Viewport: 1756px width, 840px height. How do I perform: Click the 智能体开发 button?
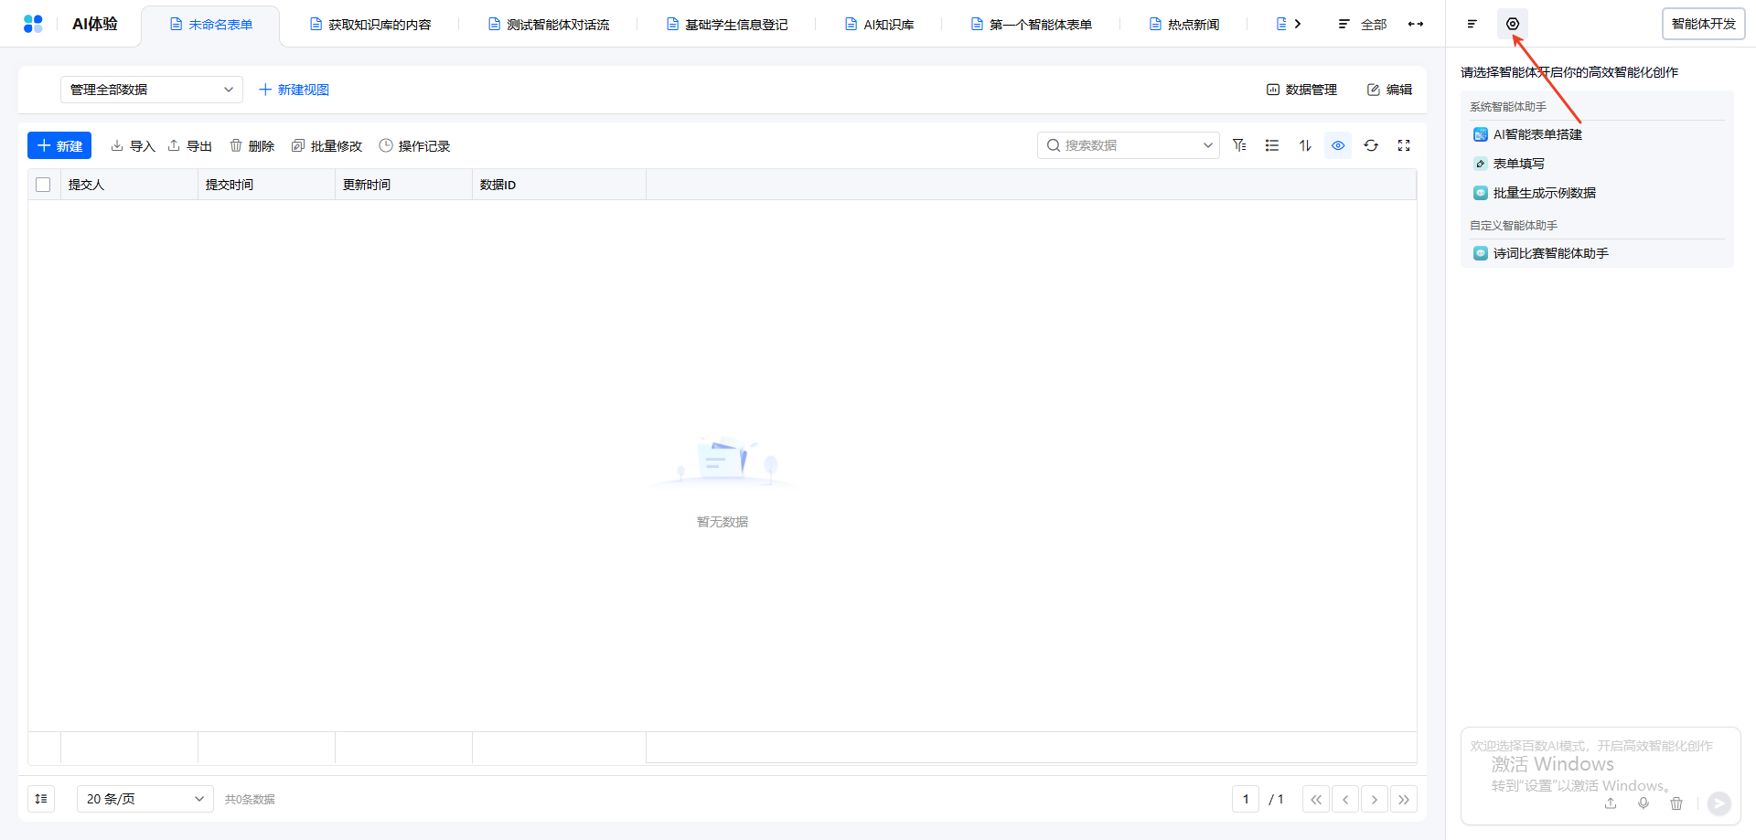(1703, 24)
